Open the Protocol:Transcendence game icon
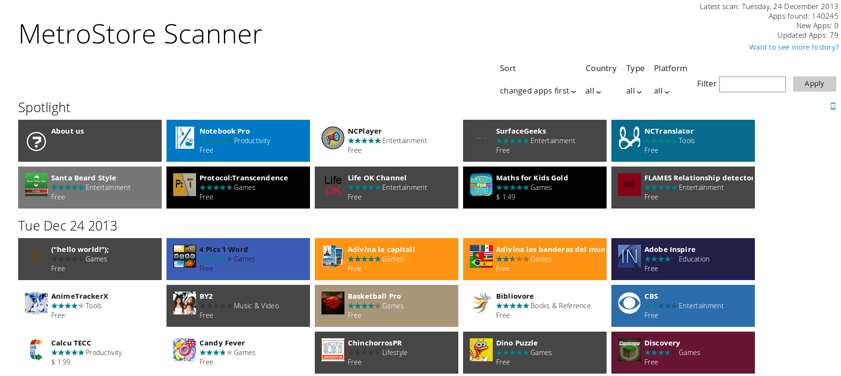The width and height of the screenshot is (841, 376). (x=185, y=185)
